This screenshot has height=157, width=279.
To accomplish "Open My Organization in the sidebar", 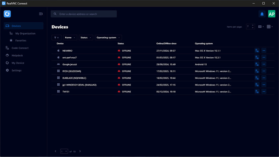I will 25,33.
